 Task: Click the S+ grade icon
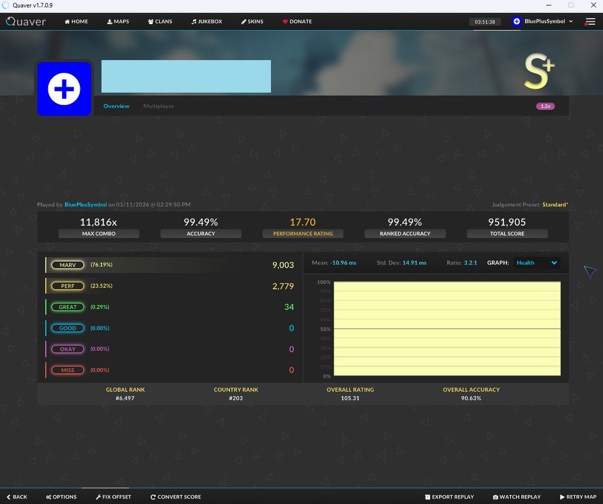tap(539, 71)
